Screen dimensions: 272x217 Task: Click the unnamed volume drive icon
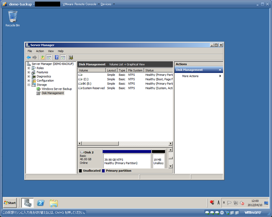[x=80, y=75]
